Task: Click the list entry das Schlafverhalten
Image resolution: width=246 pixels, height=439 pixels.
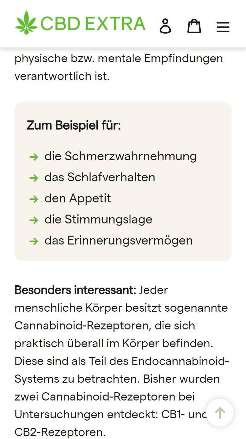Action: 100,177
